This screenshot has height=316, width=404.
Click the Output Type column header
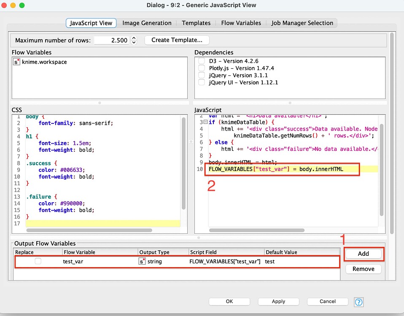click(163, 252)
